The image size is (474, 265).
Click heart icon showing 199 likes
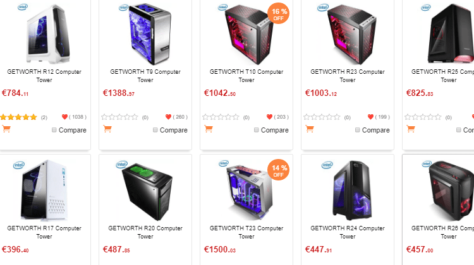point(370,117)
